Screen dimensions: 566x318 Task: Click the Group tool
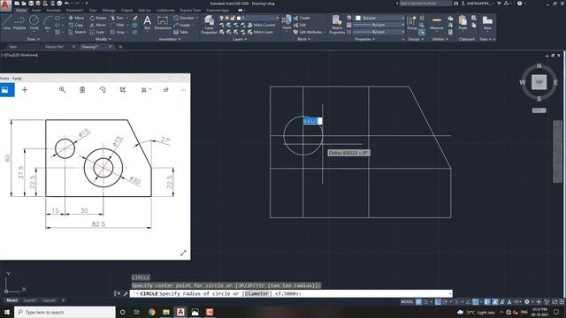pos(412,23)
